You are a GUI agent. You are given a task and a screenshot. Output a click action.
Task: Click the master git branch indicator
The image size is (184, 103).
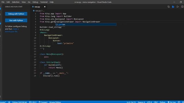point(3,102)
